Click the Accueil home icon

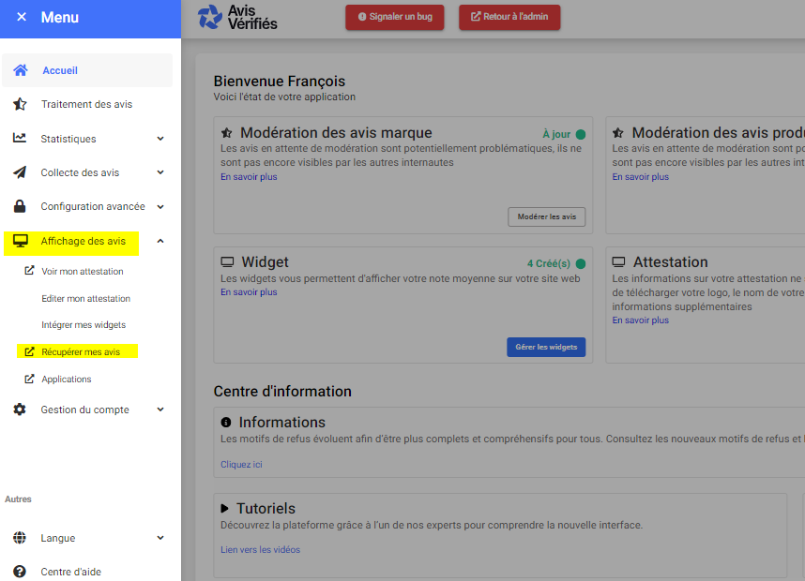[20, 70]
